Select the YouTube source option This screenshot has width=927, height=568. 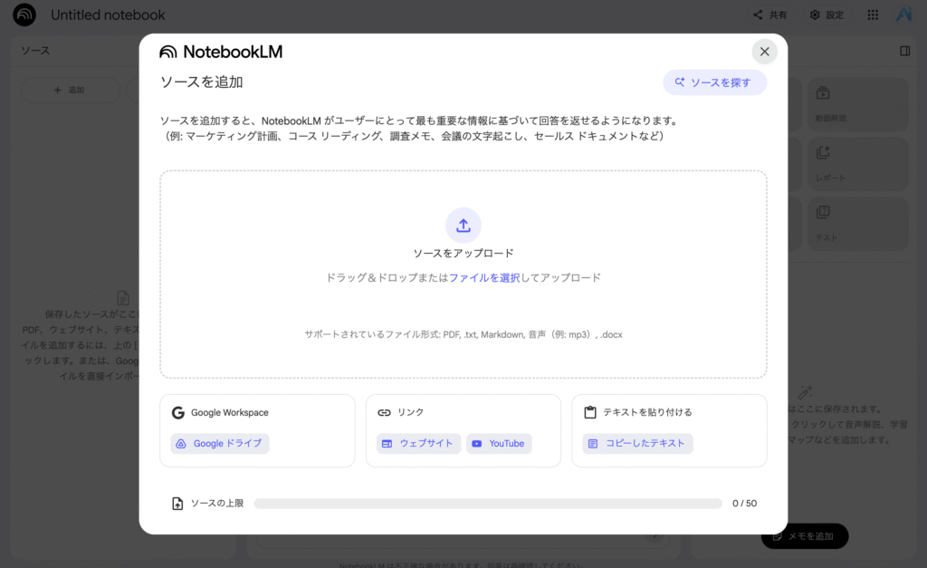tap(499, 444)
